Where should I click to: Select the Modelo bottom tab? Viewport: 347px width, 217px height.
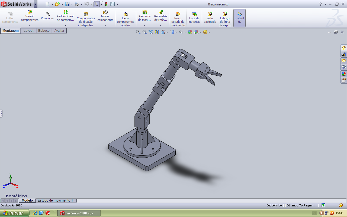click(27, 200)
